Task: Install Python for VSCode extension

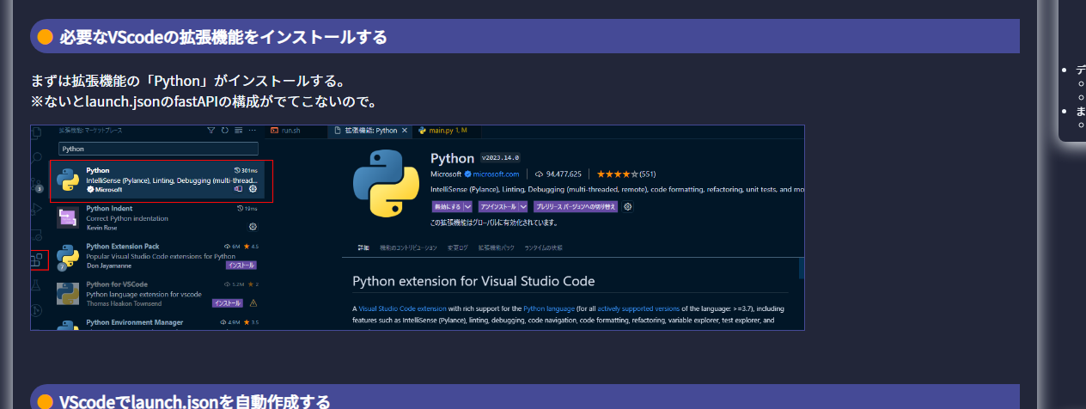Action: [228, 303]
